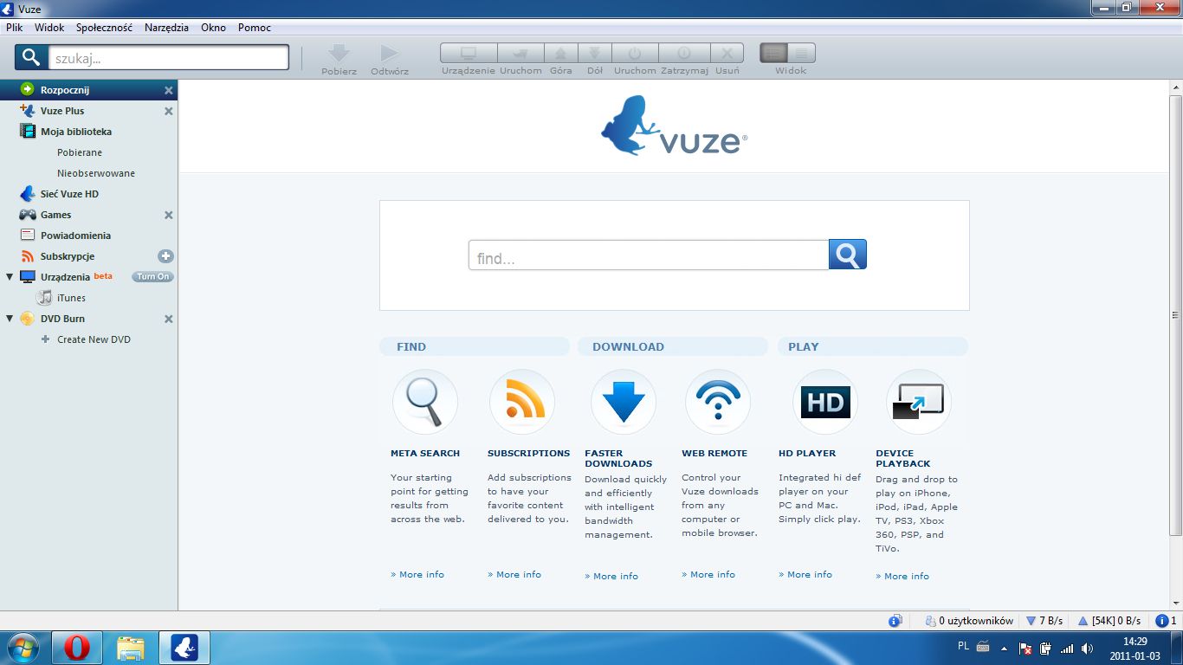Collapse the DVD Burn tree node
1183x665 pixels.
point(10,319)
